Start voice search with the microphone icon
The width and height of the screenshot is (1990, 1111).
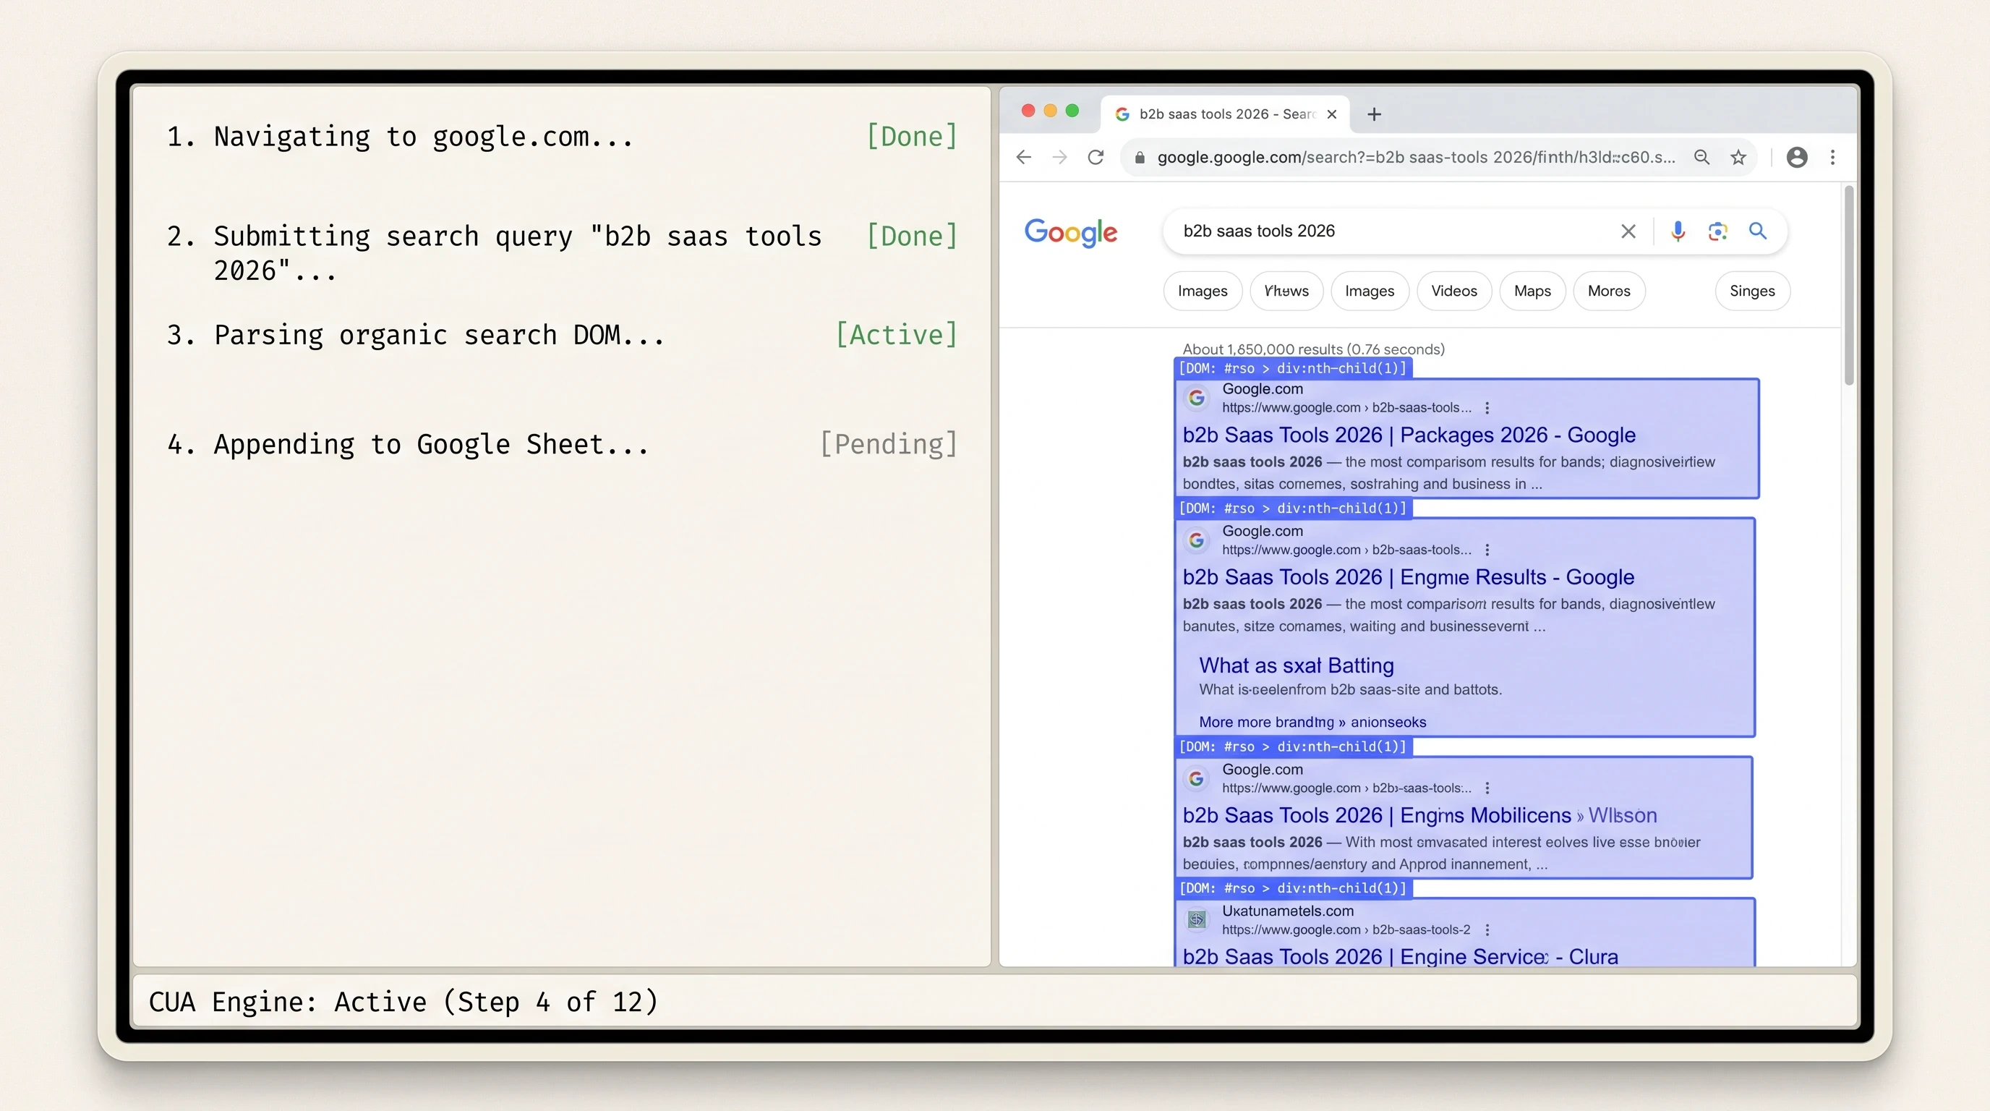1677,231
